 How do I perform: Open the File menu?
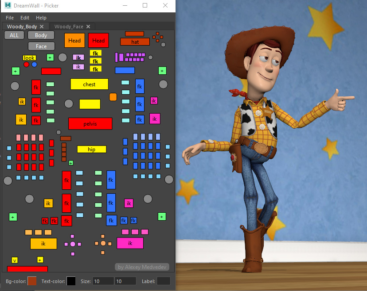pyautogui.click(x=10, y=18)
